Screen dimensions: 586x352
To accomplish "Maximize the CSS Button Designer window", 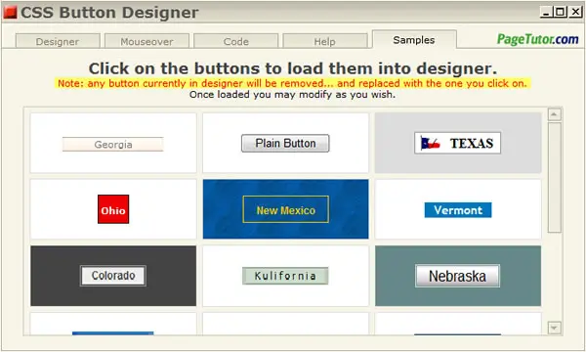I will [561, 12].
